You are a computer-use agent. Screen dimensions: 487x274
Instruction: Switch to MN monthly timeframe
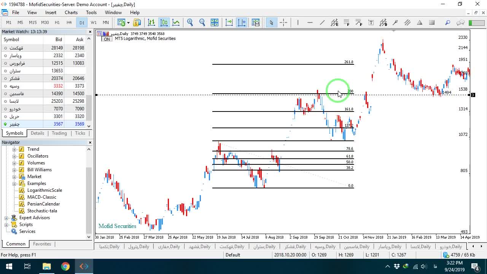tap(106, 22)
